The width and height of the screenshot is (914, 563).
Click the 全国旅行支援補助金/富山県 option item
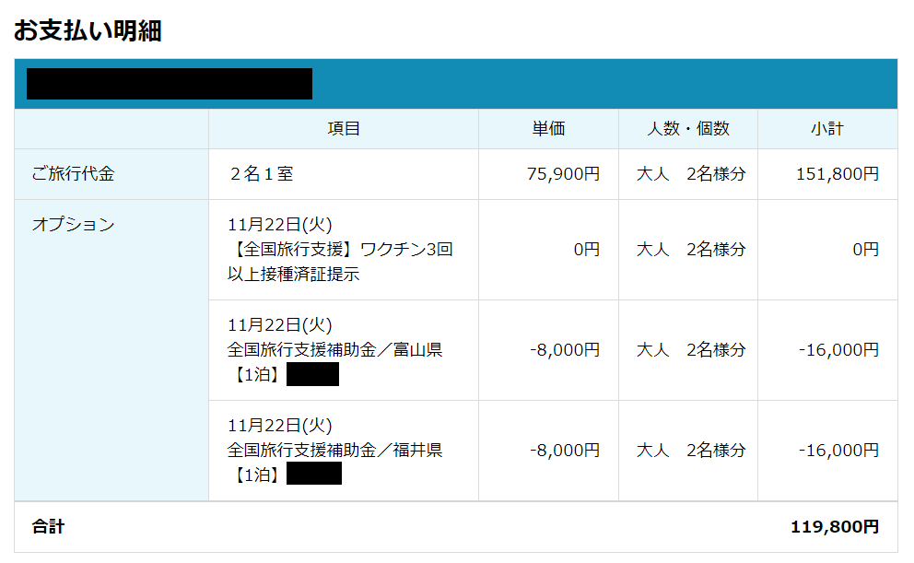coord(335,350)
